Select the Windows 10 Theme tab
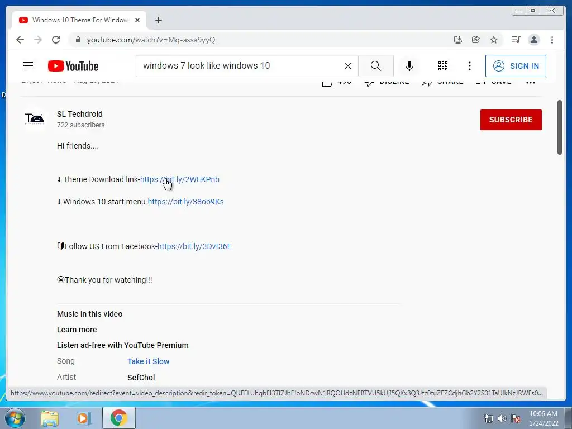Viewport: 572px width, 429px height. click(79, 20)
